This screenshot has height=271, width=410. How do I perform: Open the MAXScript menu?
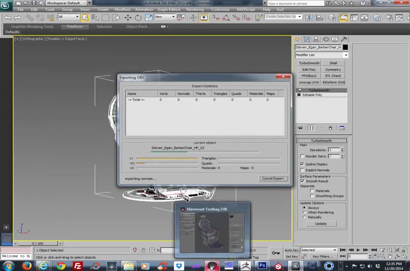tap(246, 10)
